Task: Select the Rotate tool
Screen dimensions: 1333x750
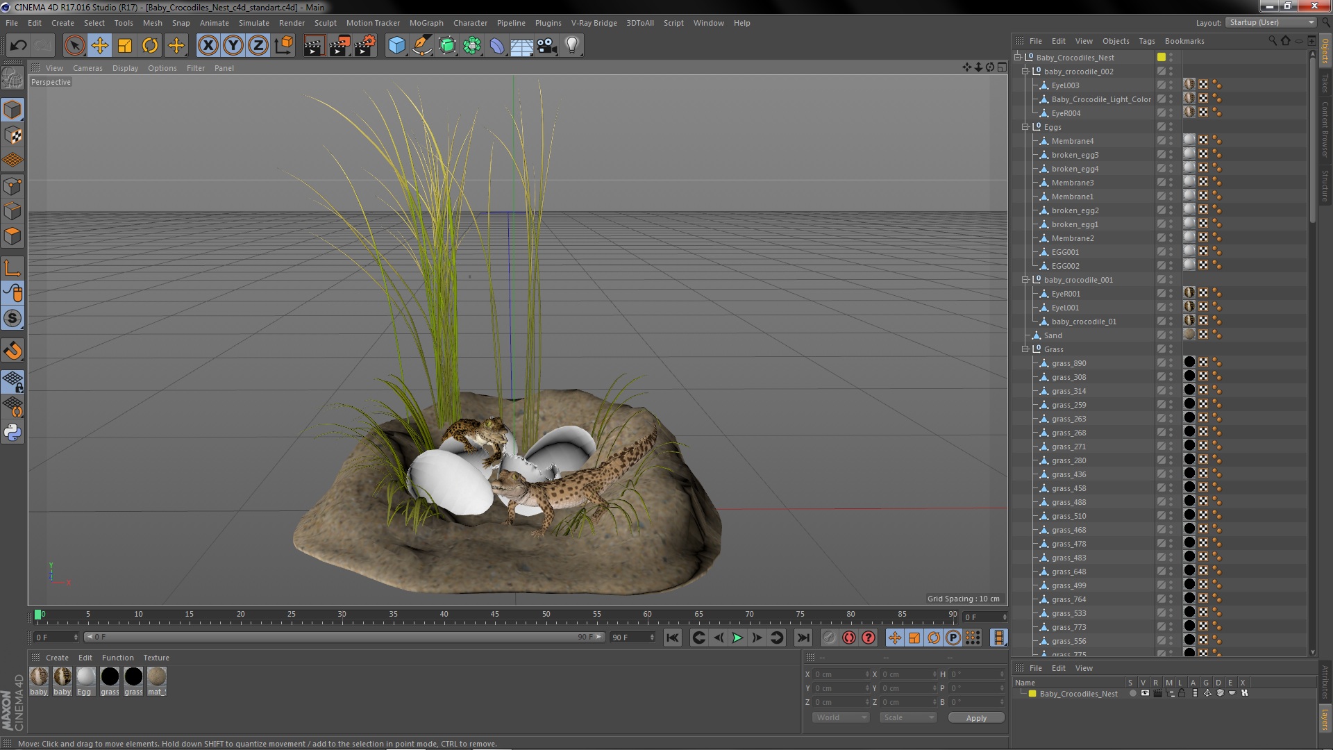Action: point(150,46)
